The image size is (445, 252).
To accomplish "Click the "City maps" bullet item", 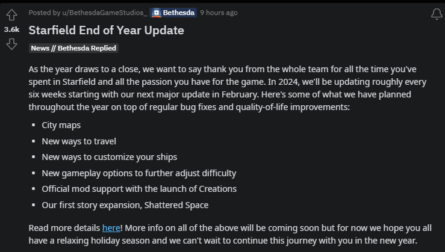I will (61, 125).
